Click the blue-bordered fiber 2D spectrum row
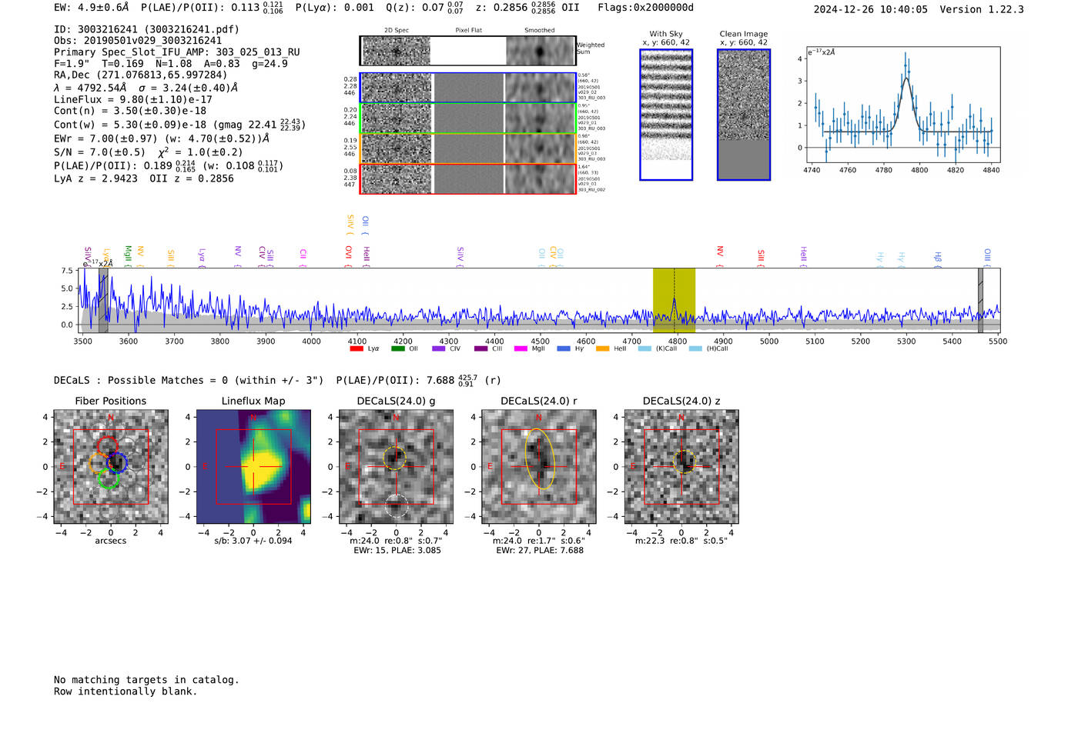1078x733 pixels. (x=467, y=88)
